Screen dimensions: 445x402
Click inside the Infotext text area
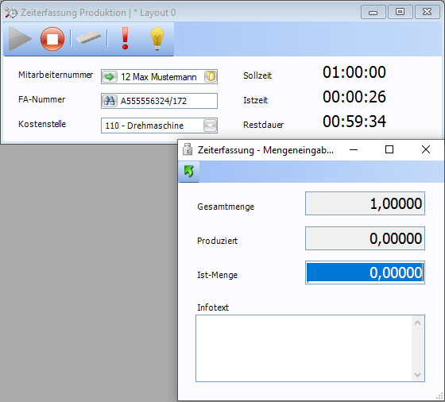(x=304, y=349)
